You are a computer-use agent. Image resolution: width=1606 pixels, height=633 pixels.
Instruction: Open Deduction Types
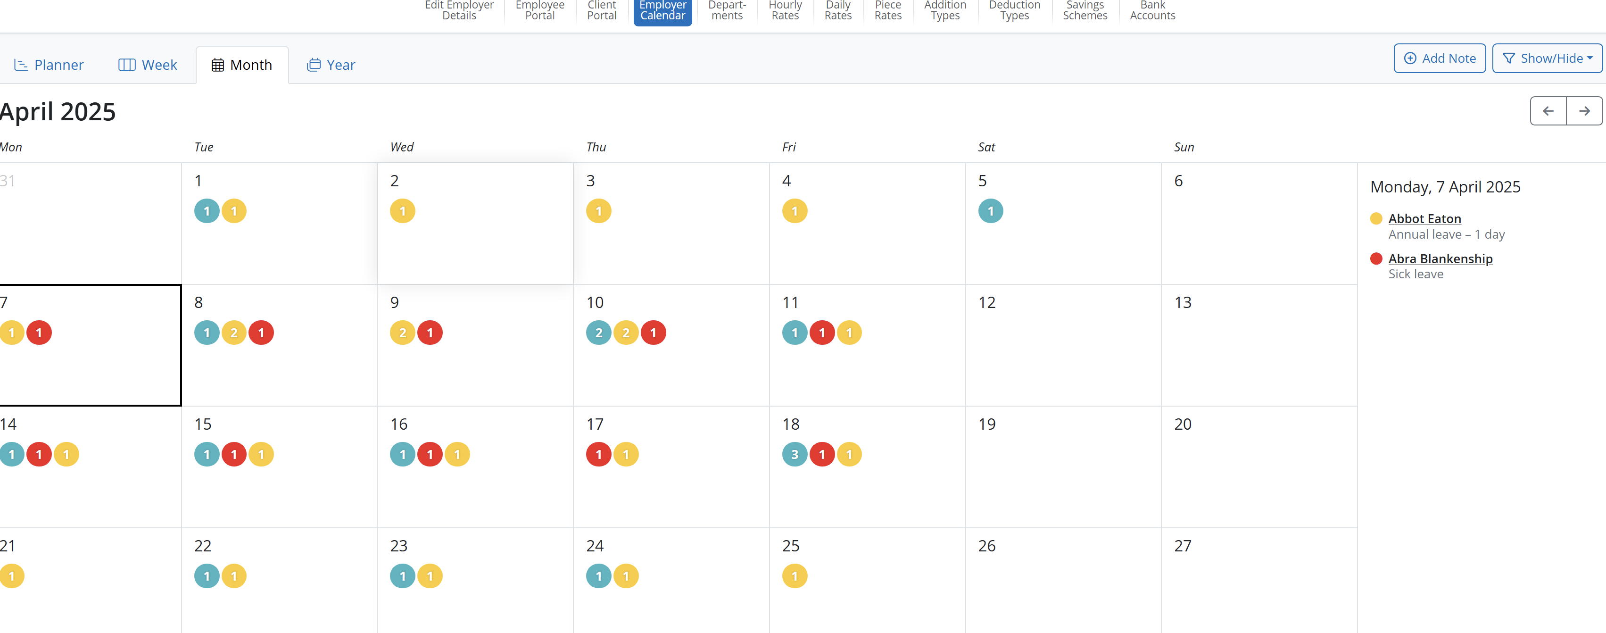[x=1014, y=10]
